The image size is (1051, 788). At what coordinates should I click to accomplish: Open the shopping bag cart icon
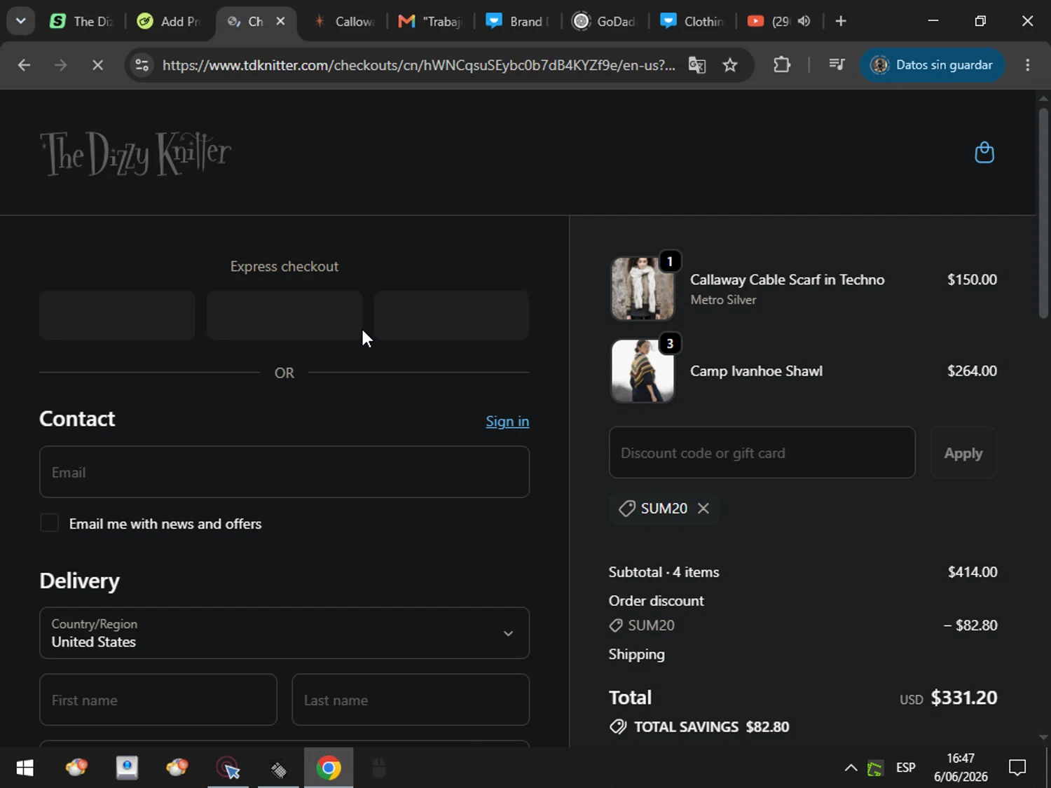984,153
